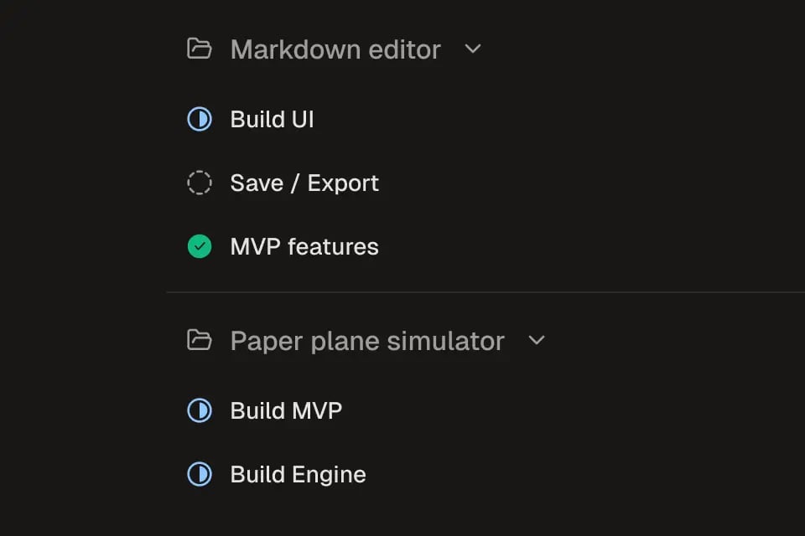Select the Build MVP task name
The width and height of the screenshot is (805, 536).
(286, 411)
